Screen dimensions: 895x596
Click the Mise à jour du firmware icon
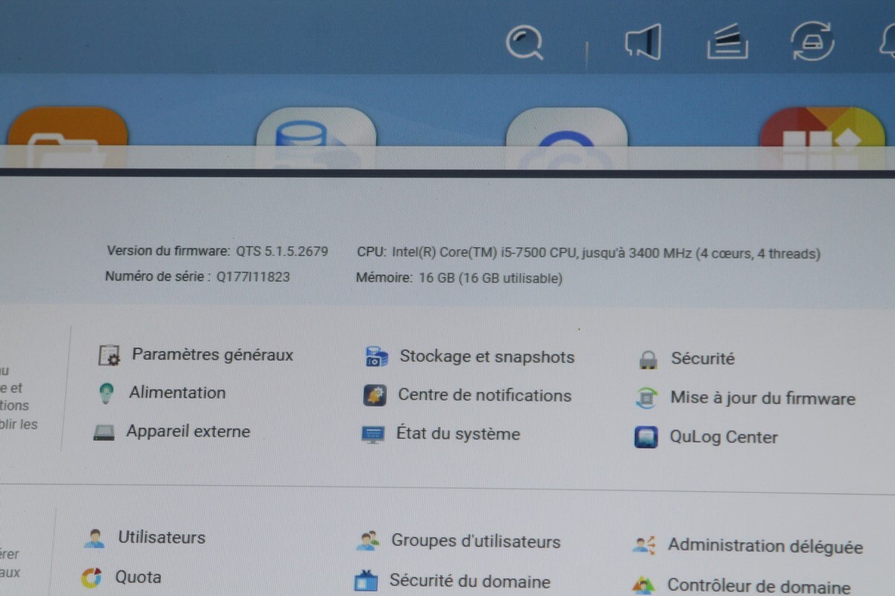[x=646, y=399]
